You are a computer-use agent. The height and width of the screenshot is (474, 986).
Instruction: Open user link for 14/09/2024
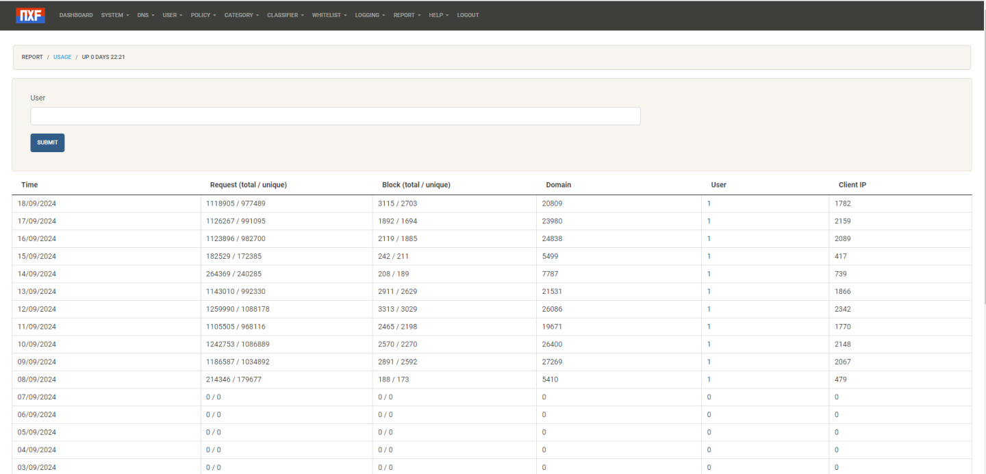tap(709, 274)
